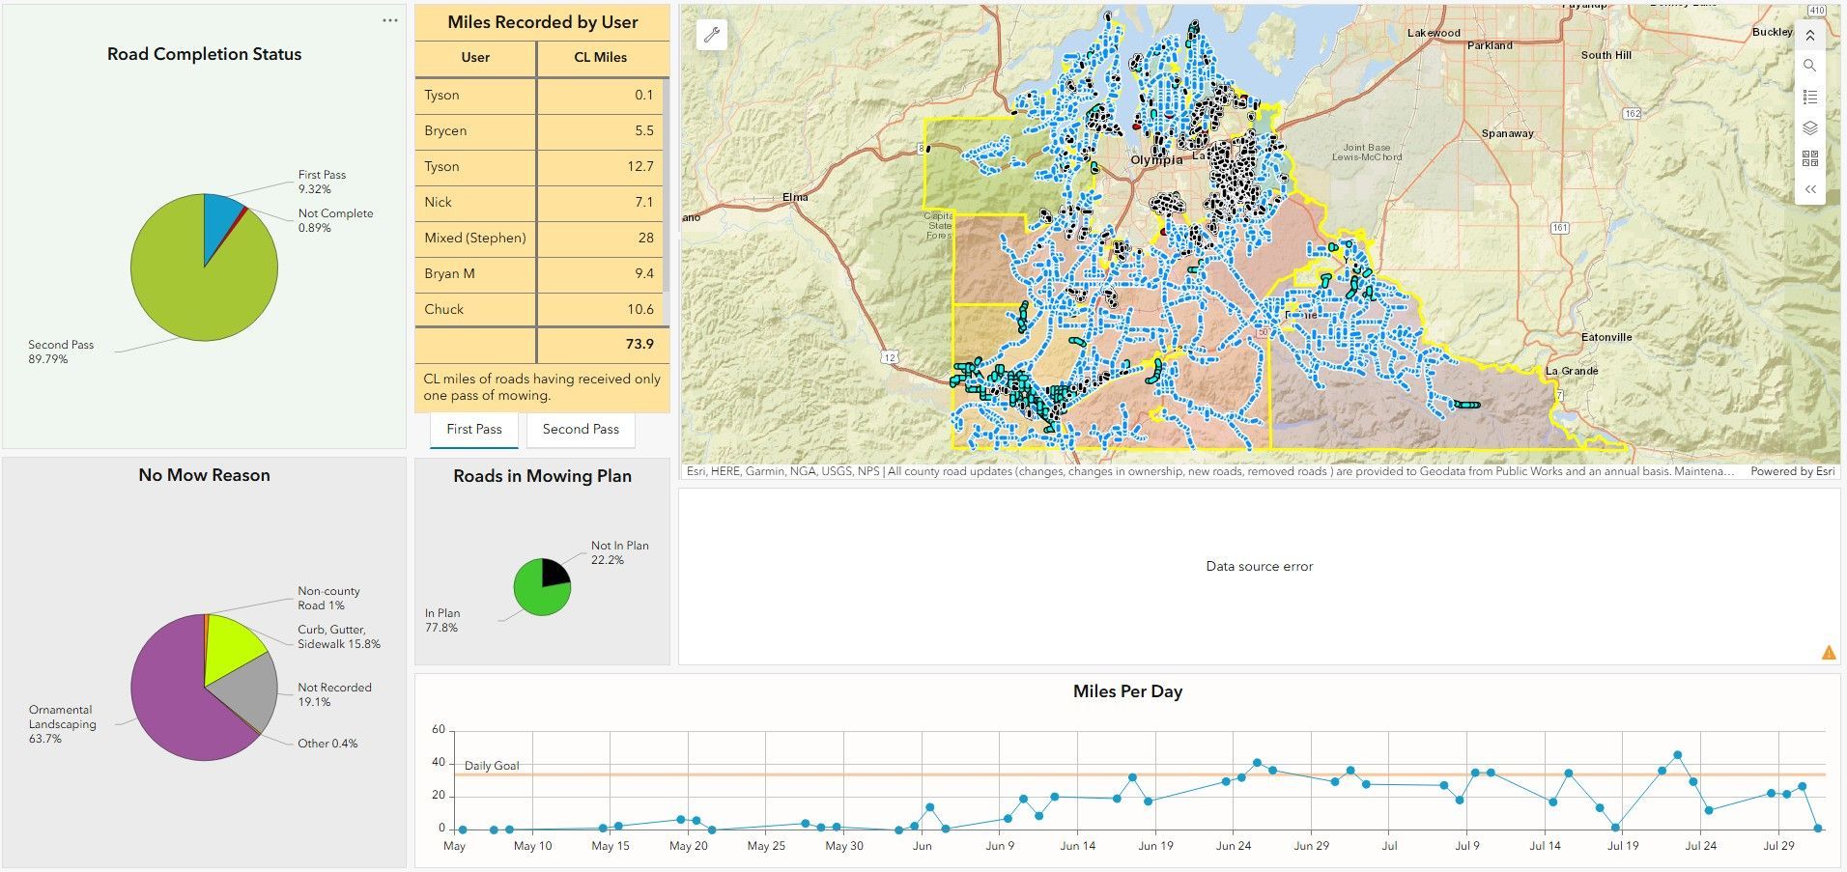
Task: Collapse map toolbar with left chevrons
Action: click(1809, 189)
